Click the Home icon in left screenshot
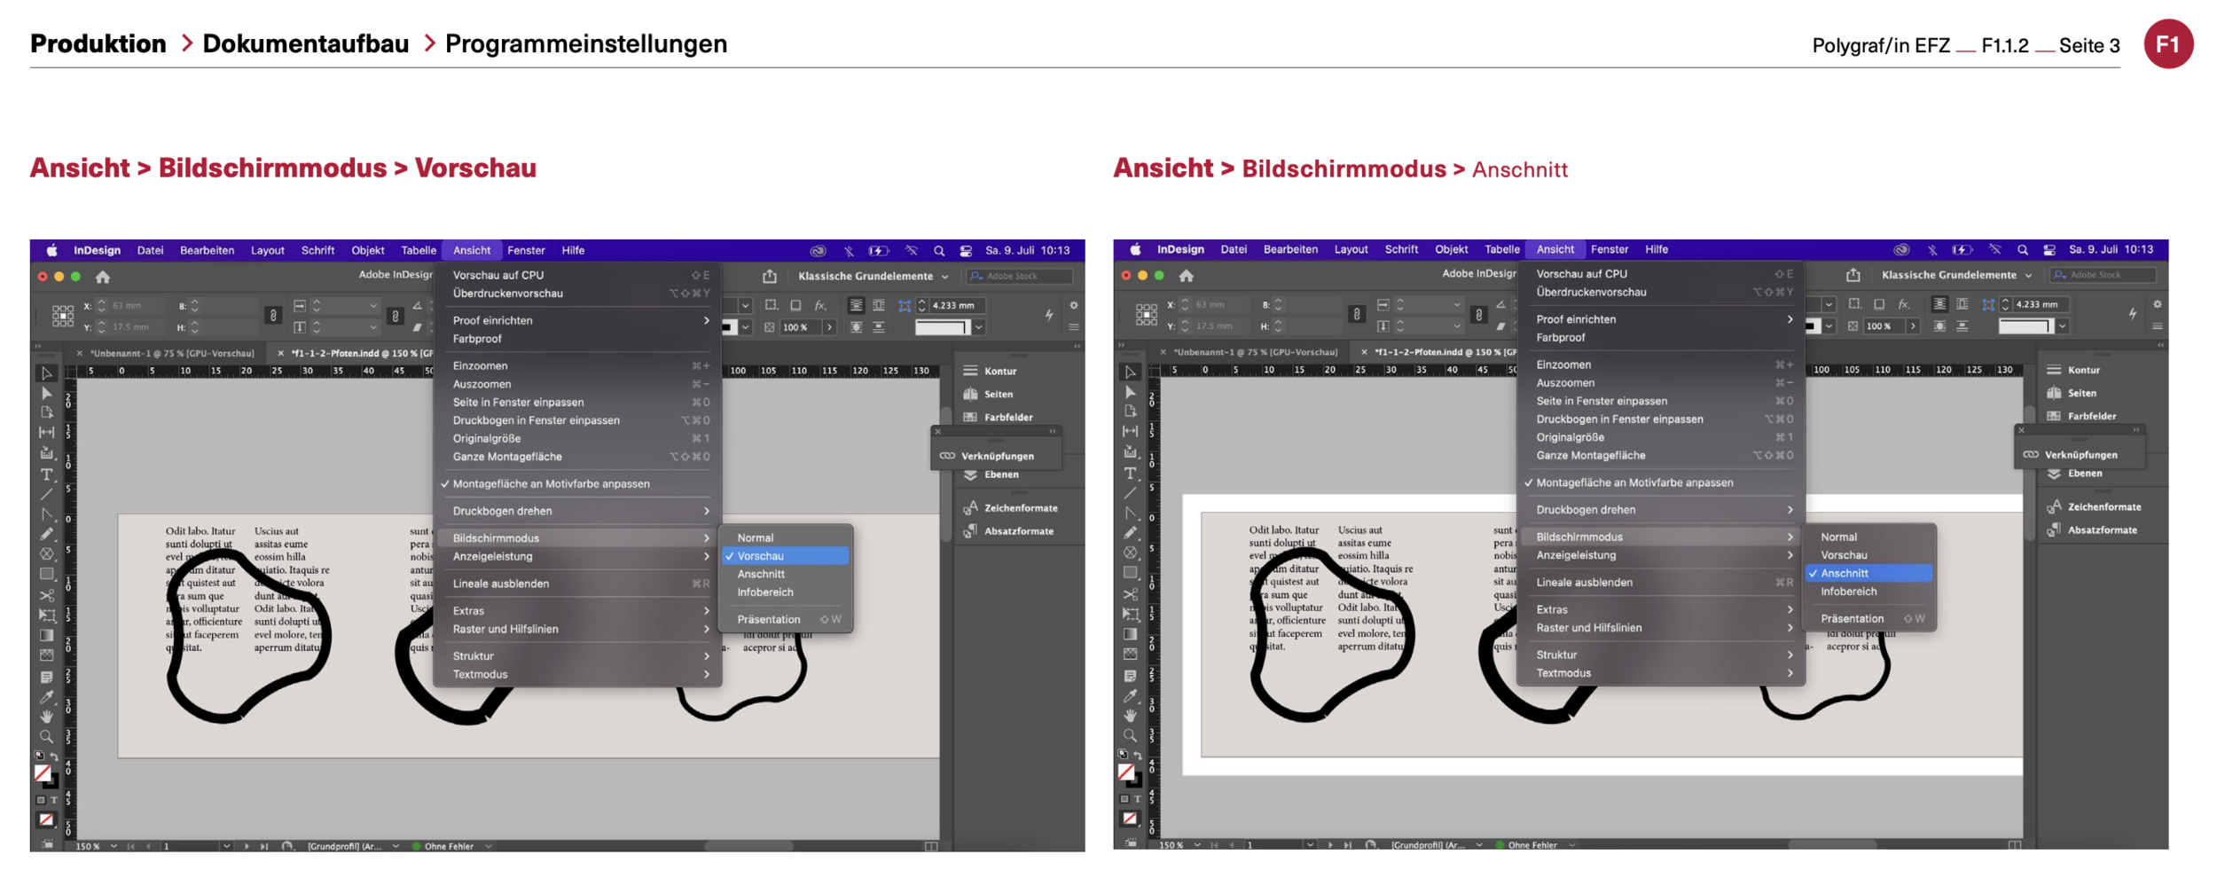Screen dimensions: 2217x886 [103, 277]
